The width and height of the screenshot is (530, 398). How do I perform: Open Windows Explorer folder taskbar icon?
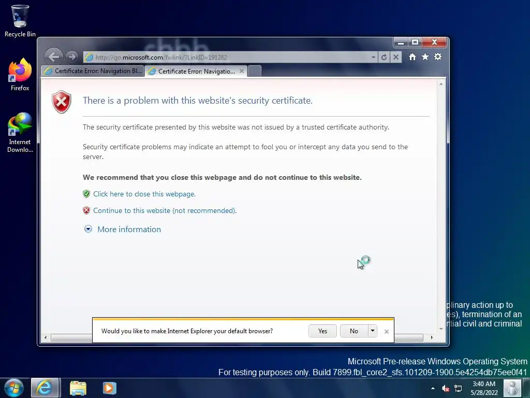[x=78, y=388]
